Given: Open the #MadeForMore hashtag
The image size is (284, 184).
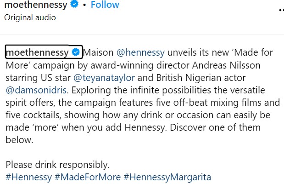Looking at the screenshot, I should click(87, 177).
